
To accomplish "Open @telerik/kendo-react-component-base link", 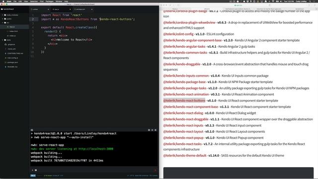I will click(x=190, y=106).
